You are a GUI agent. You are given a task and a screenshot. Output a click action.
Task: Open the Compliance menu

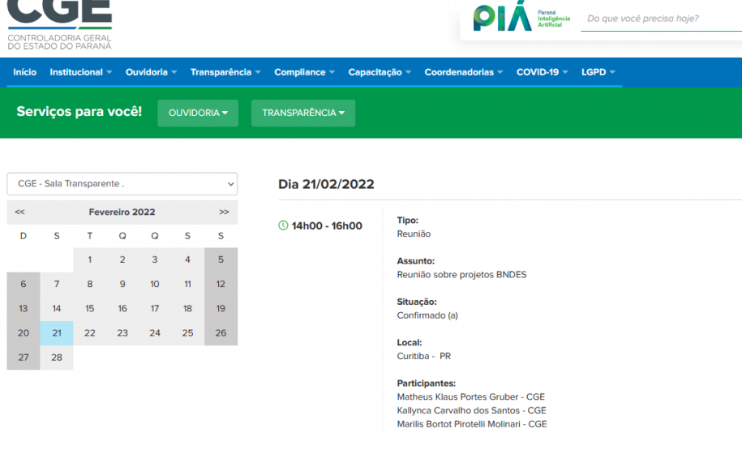tap(304, 72)
